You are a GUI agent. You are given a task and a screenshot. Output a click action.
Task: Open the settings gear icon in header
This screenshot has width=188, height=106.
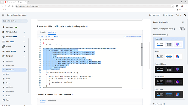(185, 15)
